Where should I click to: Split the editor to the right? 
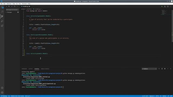(x=168, y=6)
